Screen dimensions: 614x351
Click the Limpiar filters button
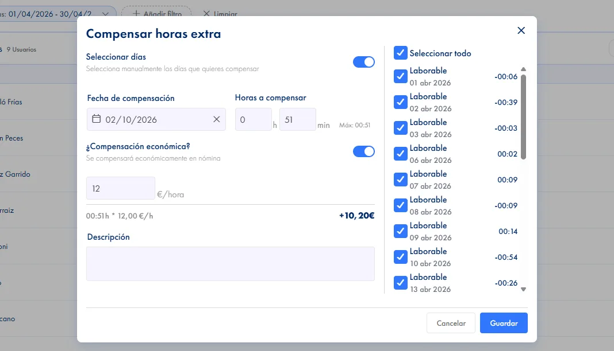pyautogui.click(x=220, y=14)
